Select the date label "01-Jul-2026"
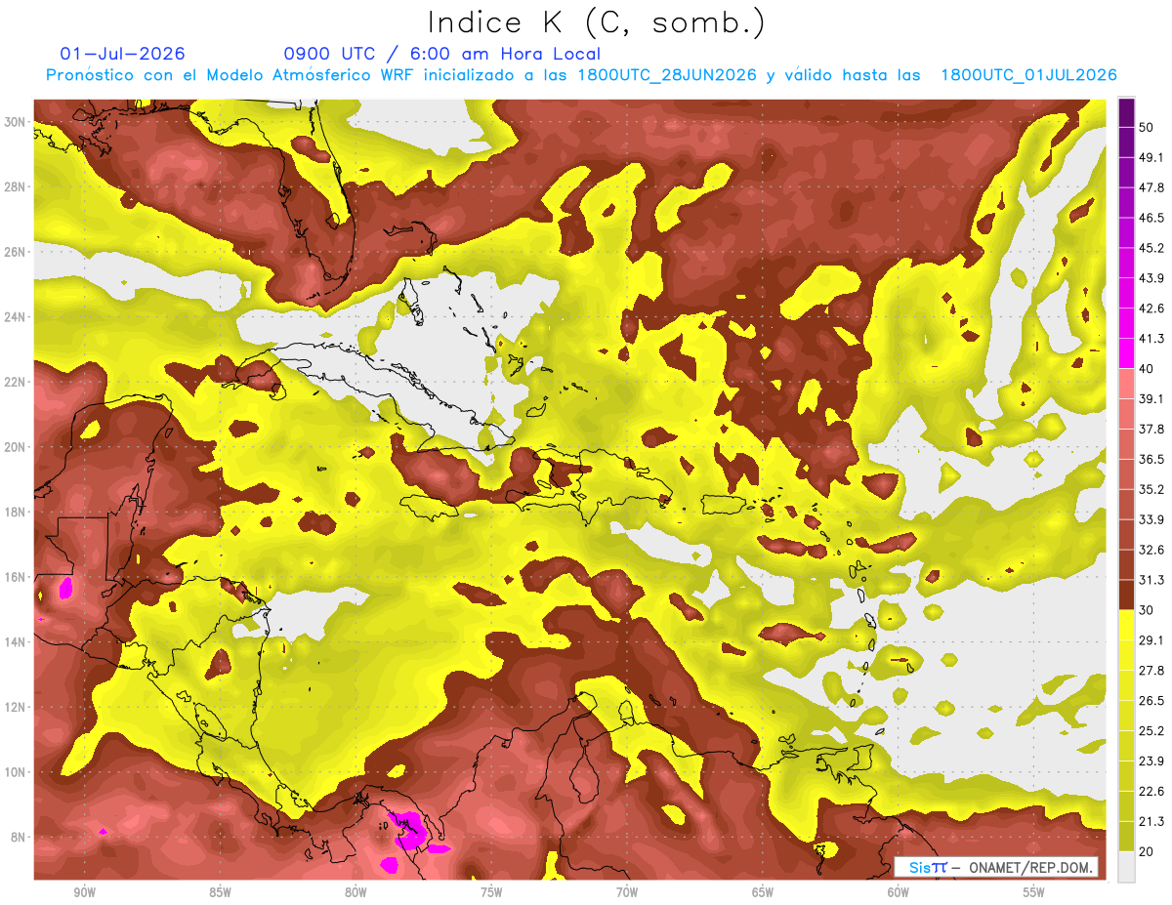This screenshot has width=1172, height=905. pyautogui.click(x=122, y=54)
